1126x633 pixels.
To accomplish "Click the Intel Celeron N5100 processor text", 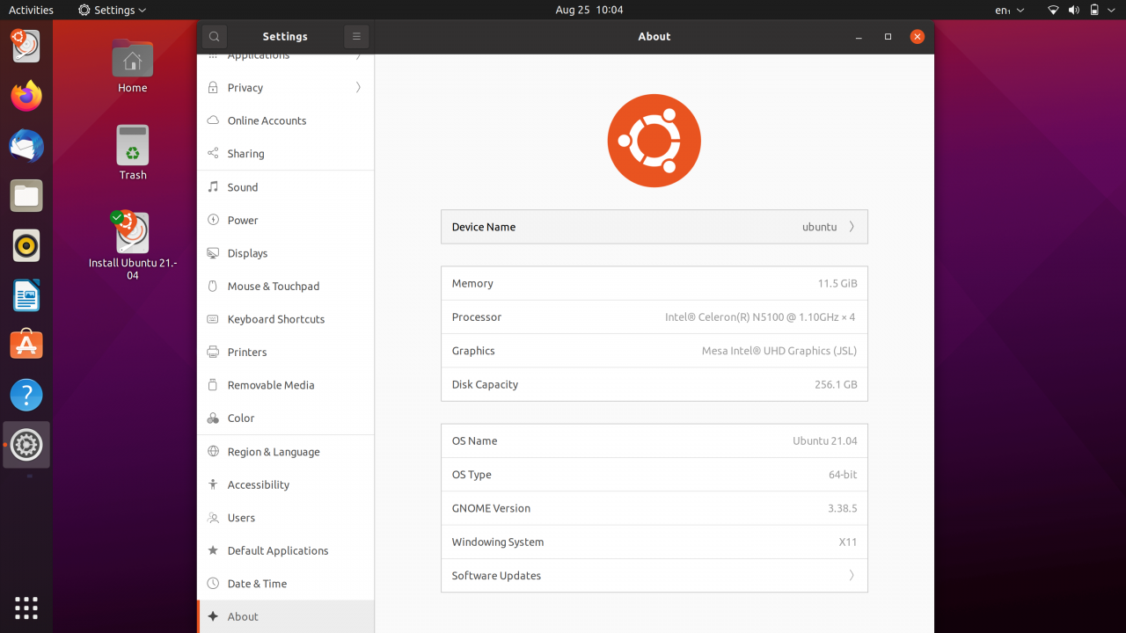I will coord(760,317).
